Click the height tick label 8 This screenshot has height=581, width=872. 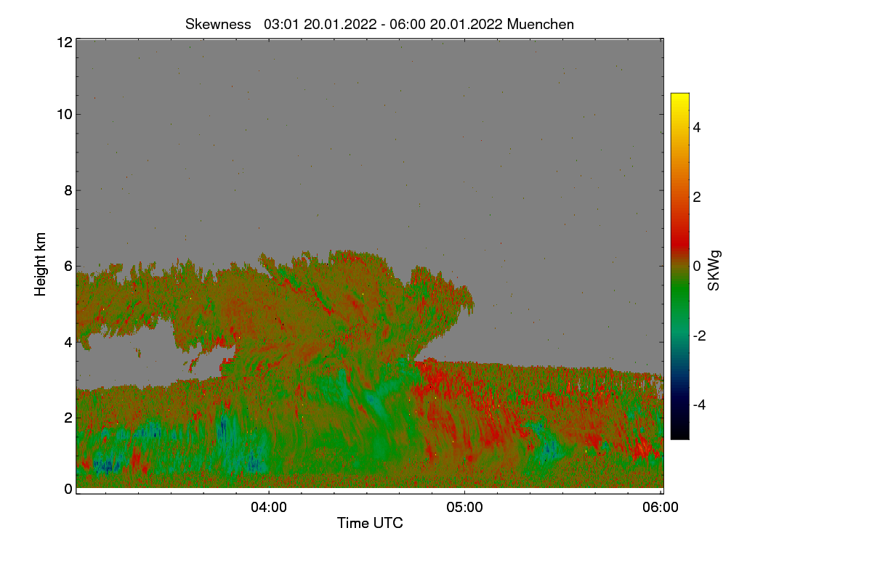click(x=68, y=190)
